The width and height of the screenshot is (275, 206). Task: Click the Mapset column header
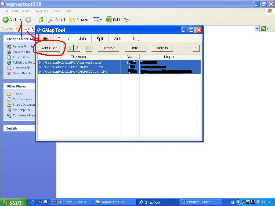pos(170,57)
